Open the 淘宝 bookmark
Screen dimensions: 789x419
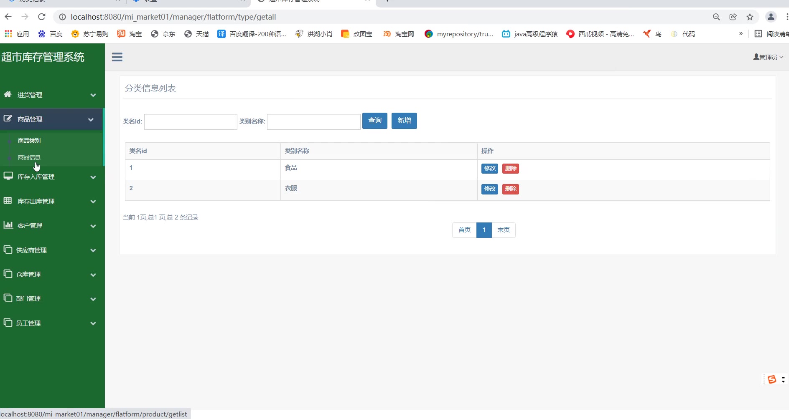(130, 34)
